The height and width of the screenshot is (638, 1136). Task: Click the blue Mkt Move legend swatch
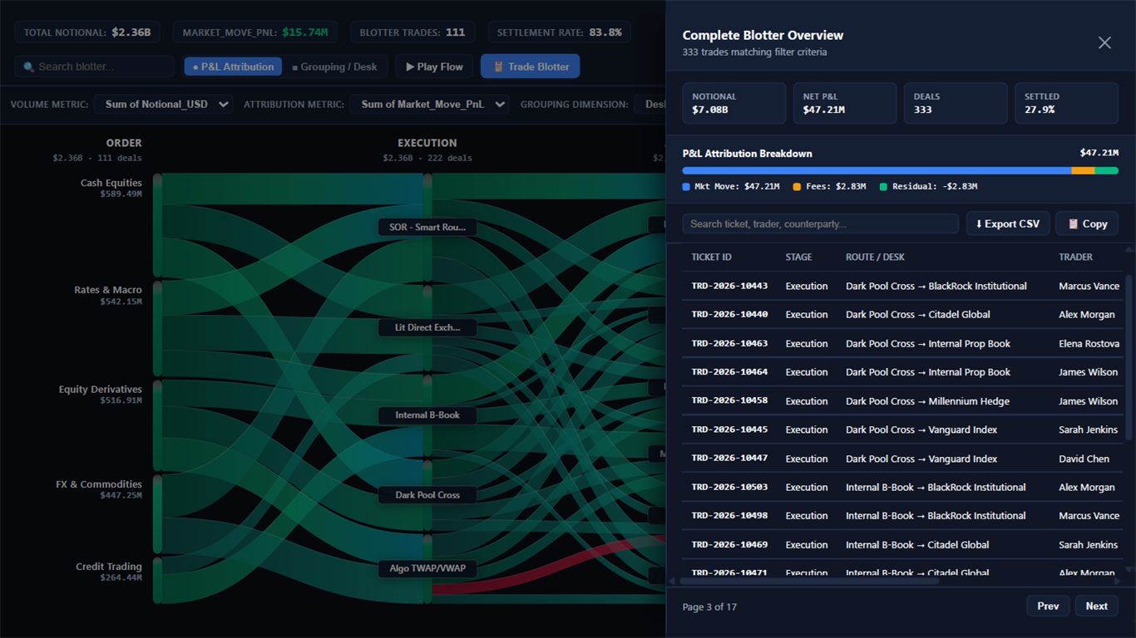pos(686,187)
